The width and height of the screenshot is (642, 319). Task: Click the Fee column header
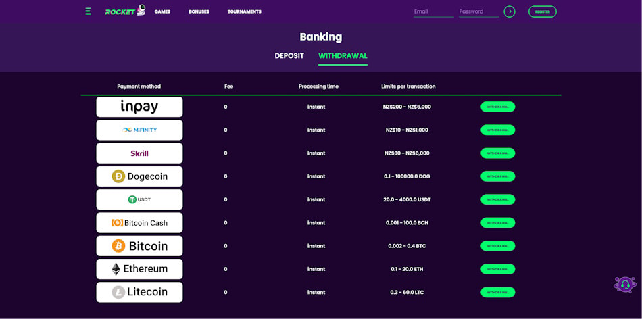point(229,87)
